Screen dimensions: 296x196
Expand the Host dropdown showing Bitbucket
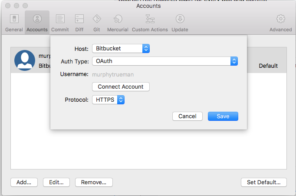point(121,49)
